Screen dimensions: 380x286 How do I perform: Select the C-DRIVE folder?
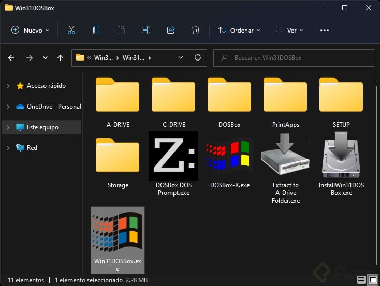click(173, 103)
